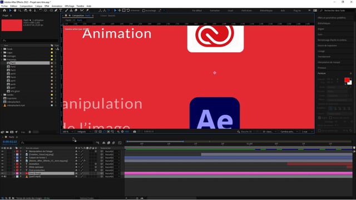This screenshot has height=200, width=356.
Task: Select the Puppet Pin tool
Action: click(87, 11)
